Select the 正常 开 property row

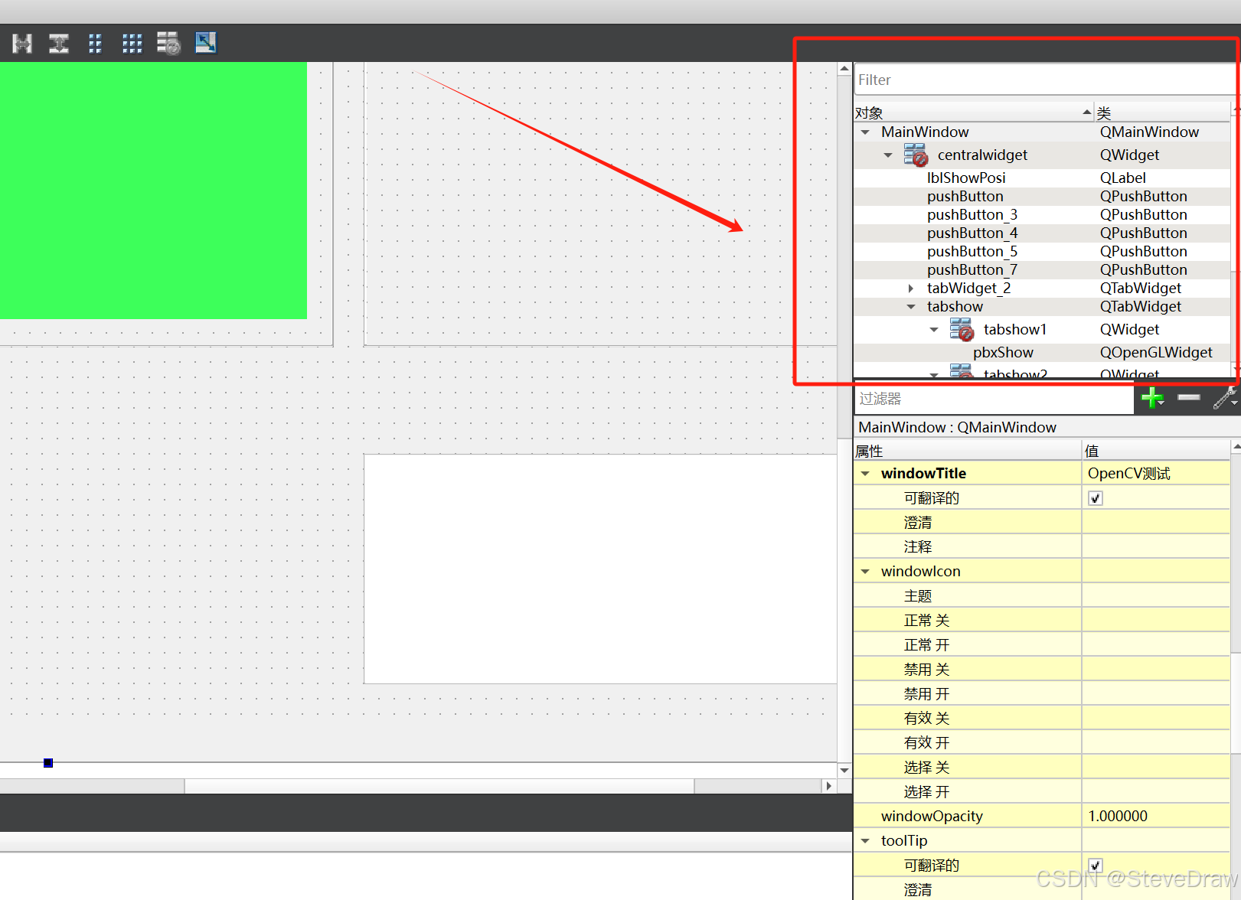click(x=1042, y=645)
